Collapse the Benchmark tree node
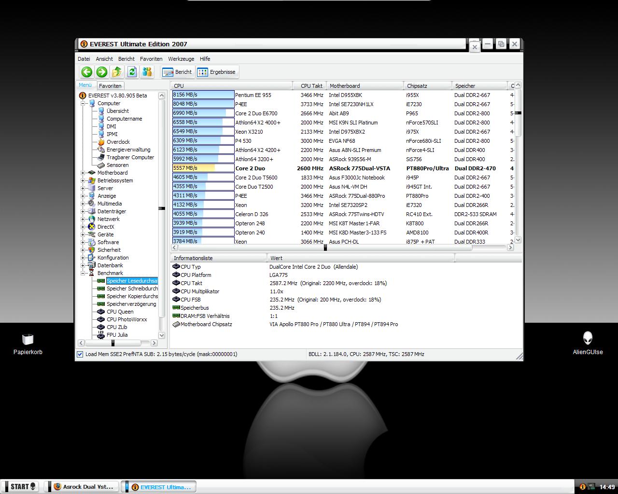This screenshot has height=494, width=618. [83, 273]
